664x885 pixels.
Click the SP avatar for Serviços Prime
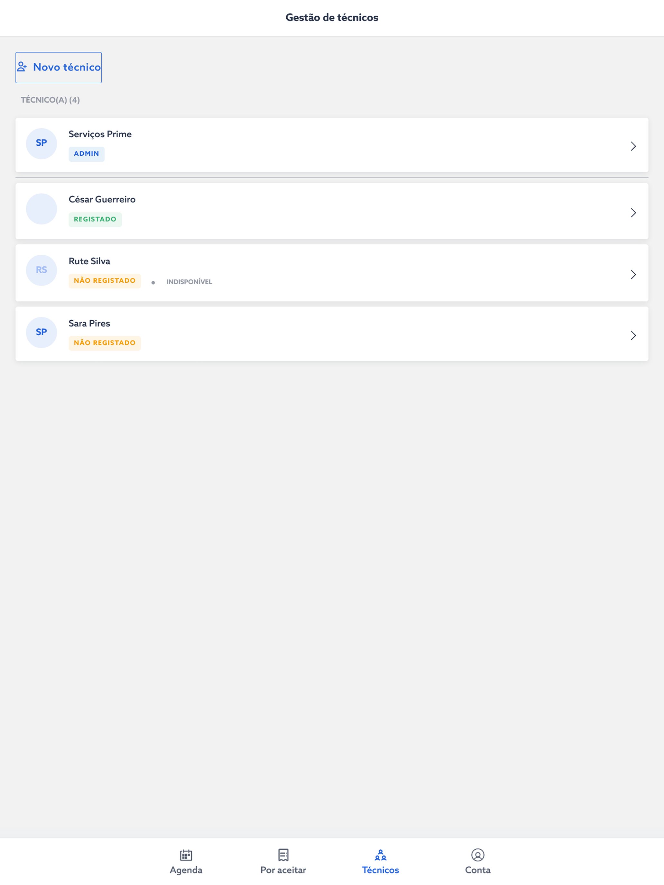click(41, 143)
